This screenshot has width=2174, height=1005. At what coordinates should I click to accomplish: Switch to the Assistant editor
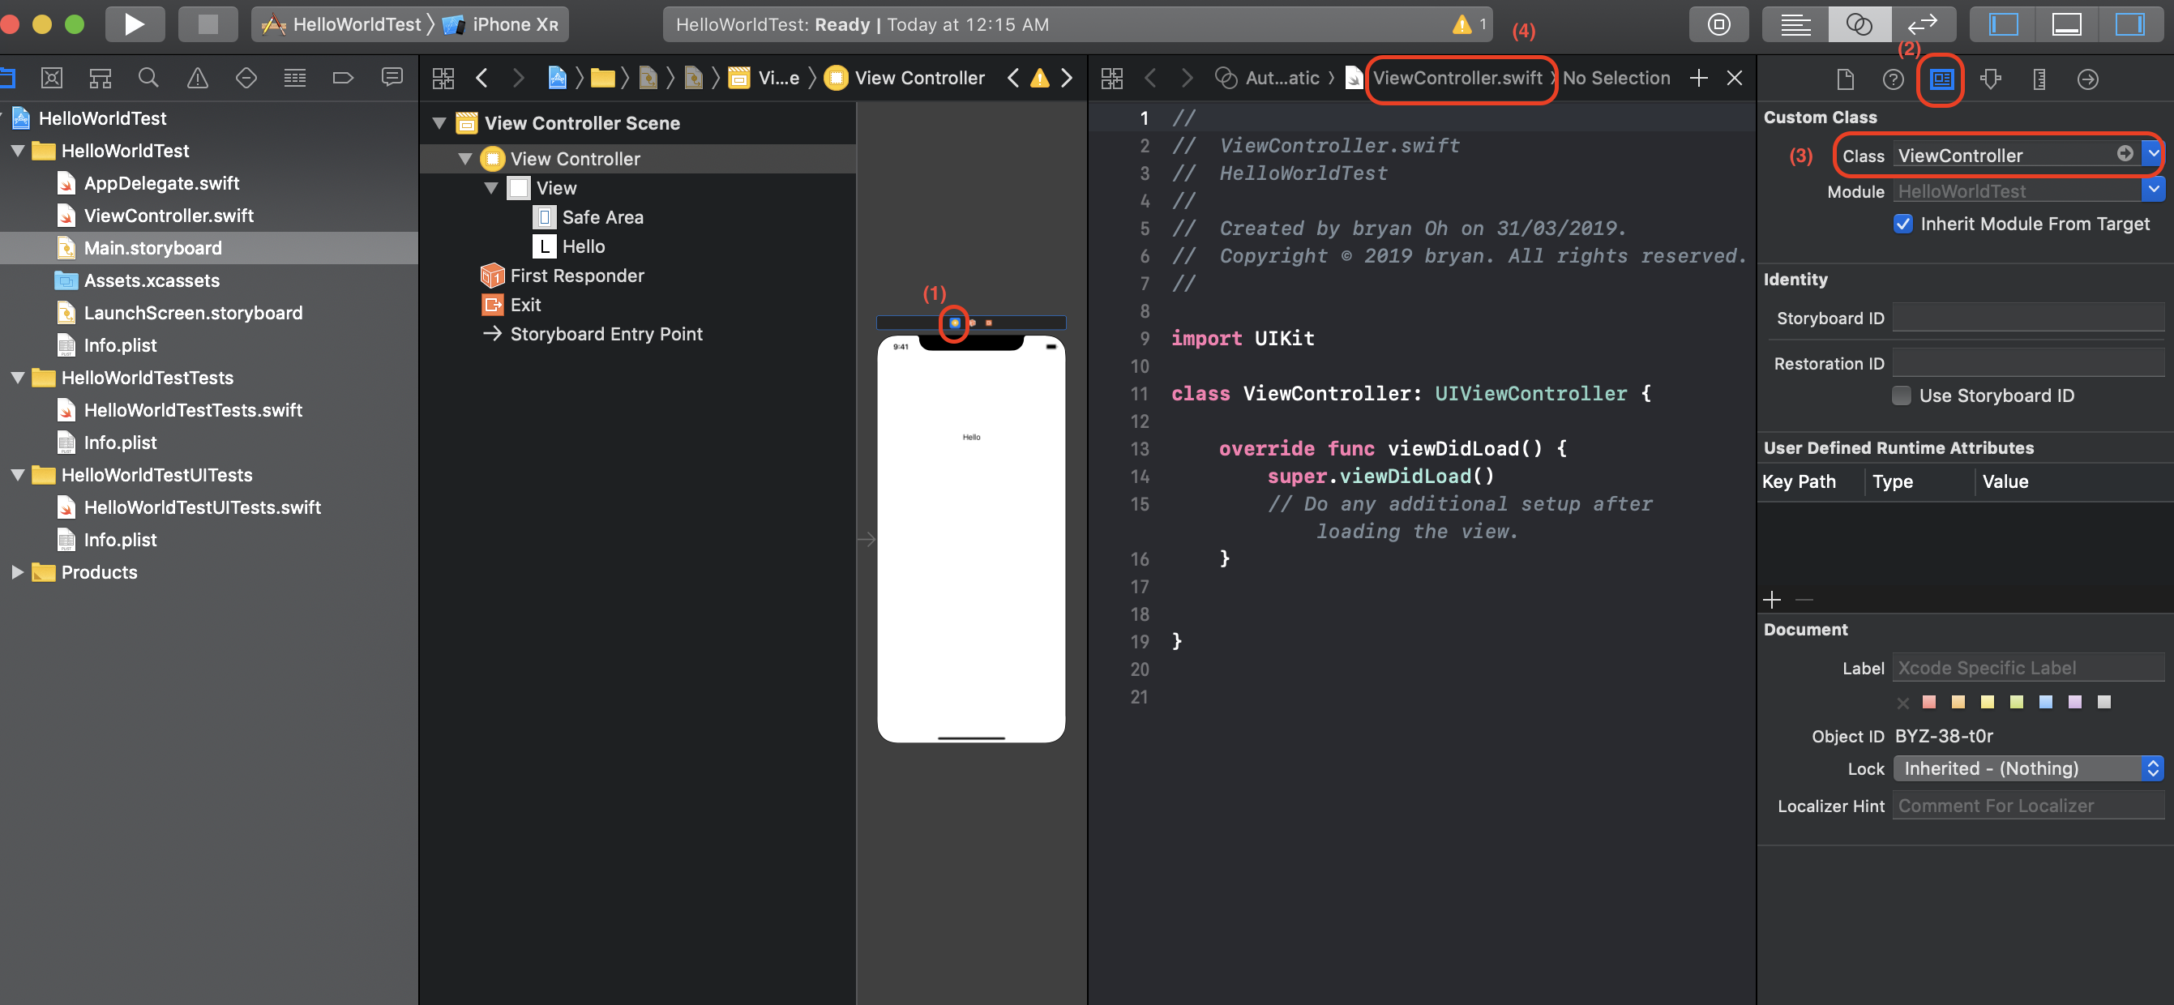(1859, 24)
